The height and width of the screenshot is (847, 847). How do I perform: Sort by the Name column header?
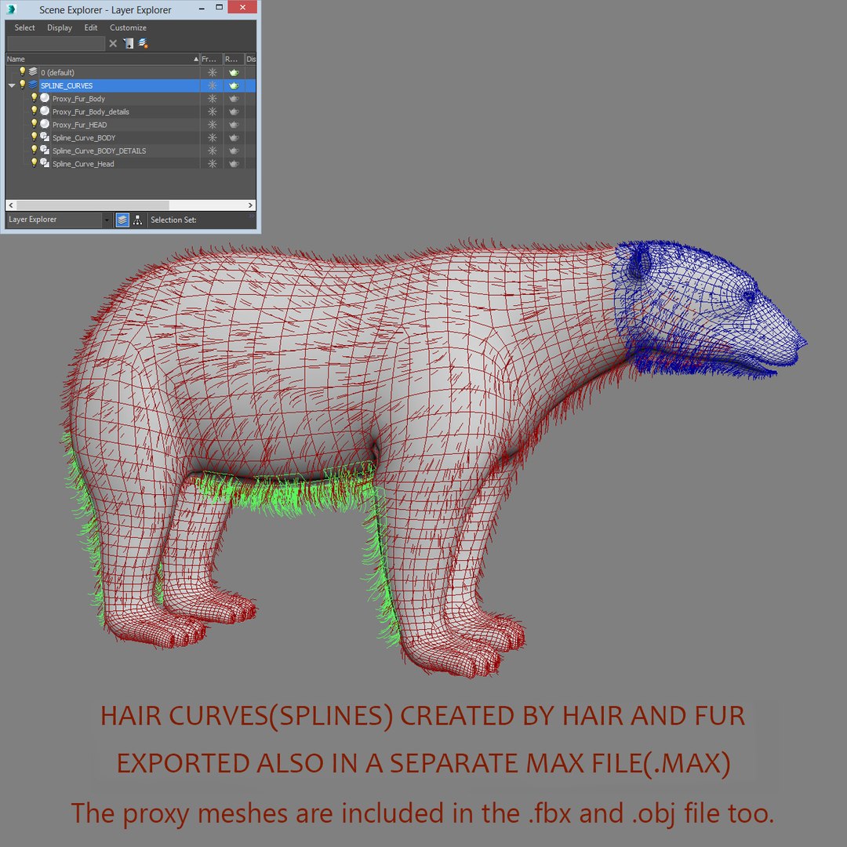point(103,59)
